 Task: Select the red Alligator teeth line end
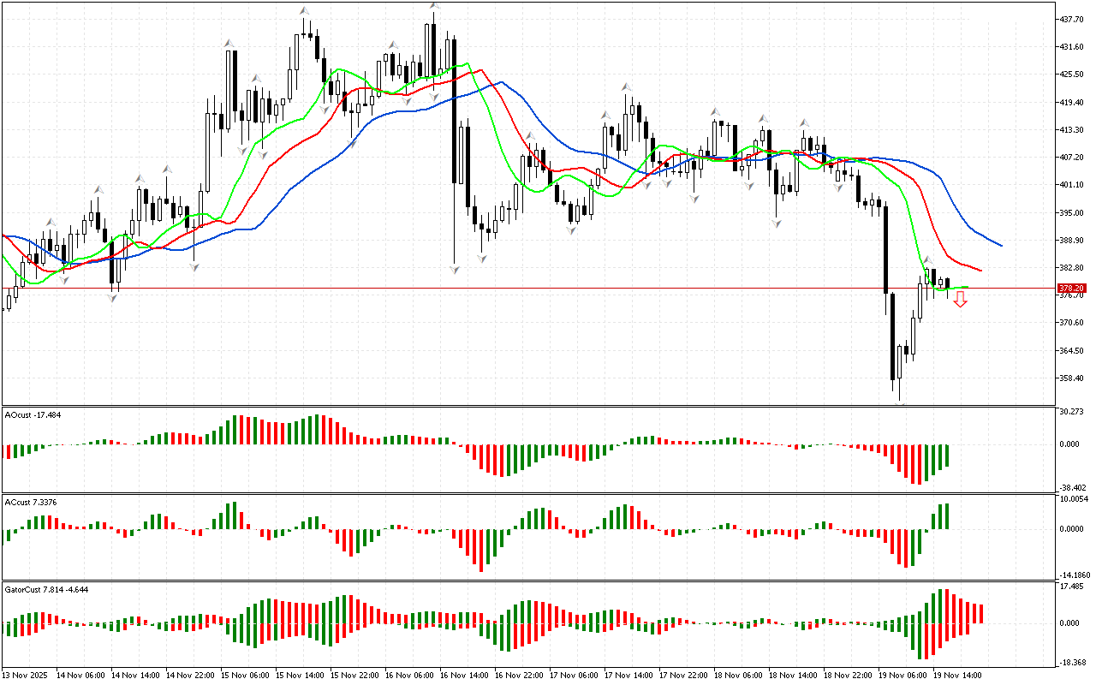[980, 271]
